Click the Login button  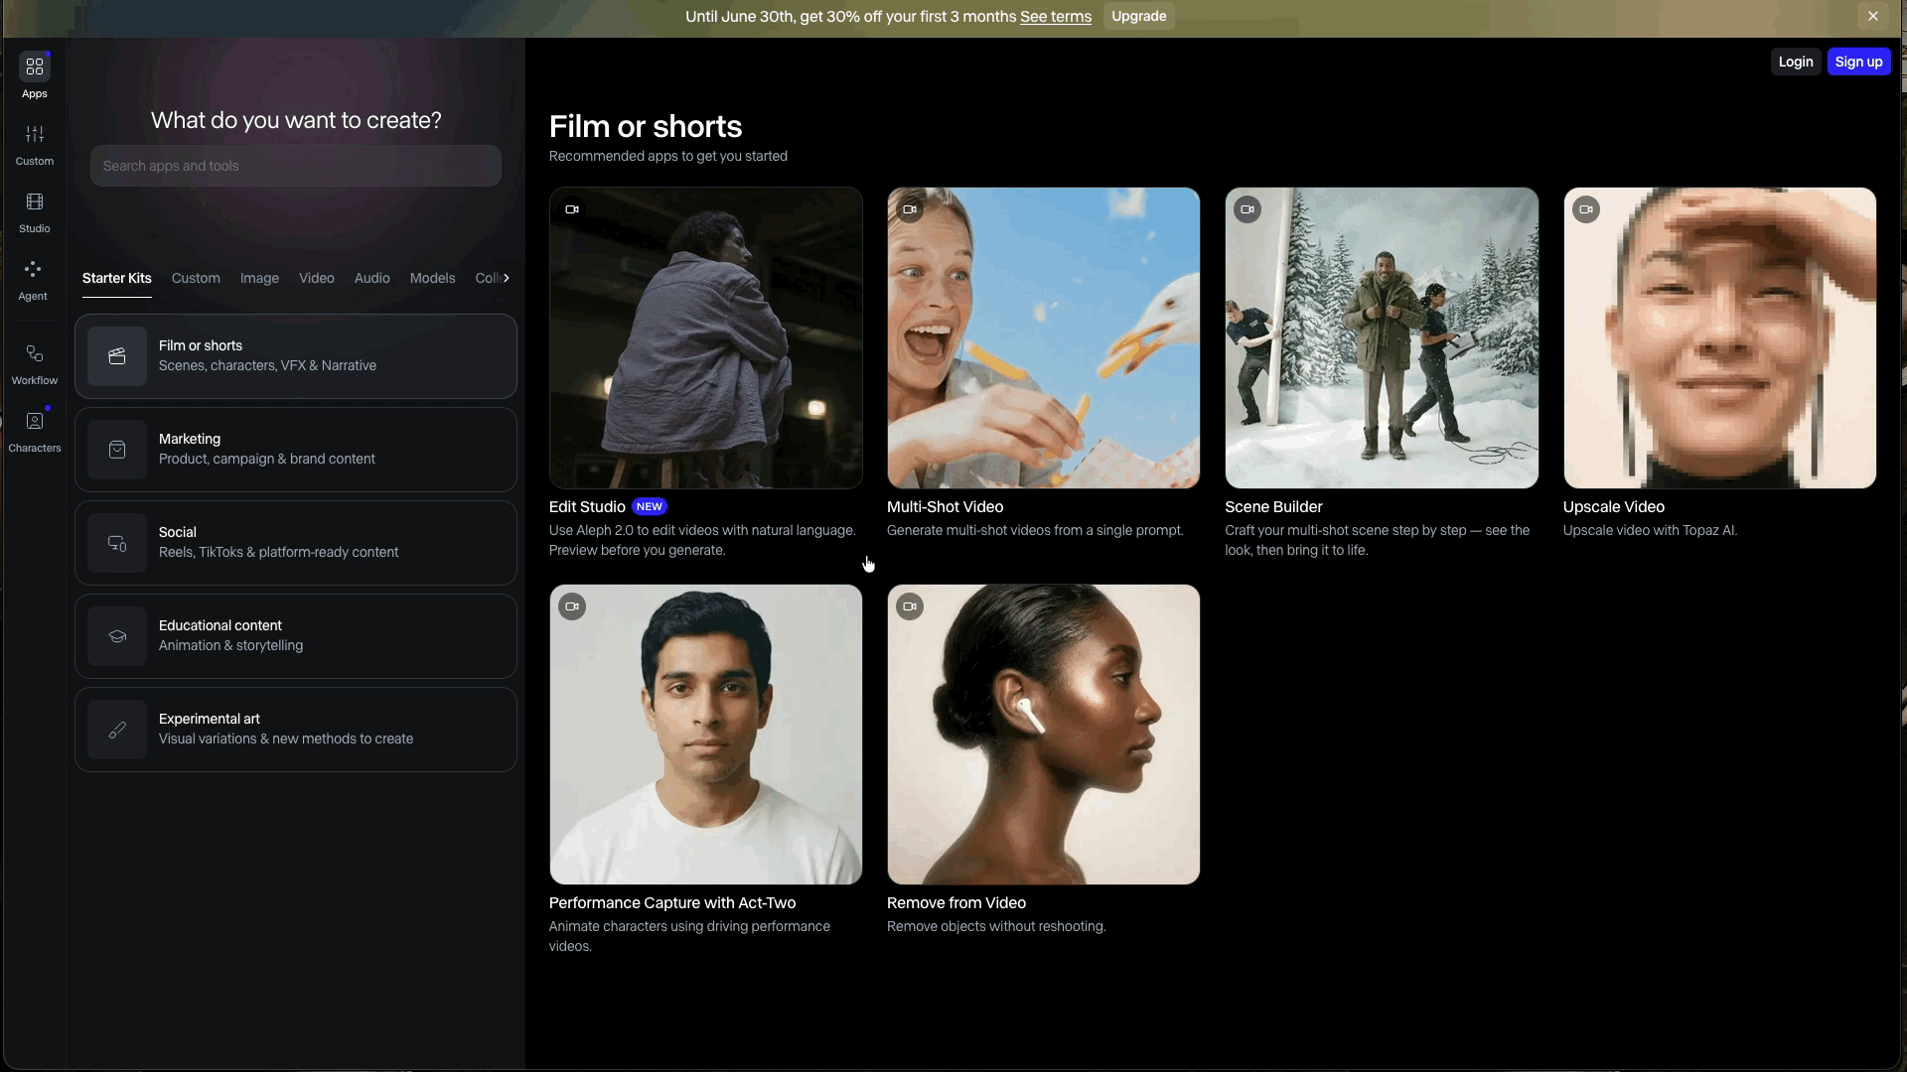click(x=1796, y=62)
